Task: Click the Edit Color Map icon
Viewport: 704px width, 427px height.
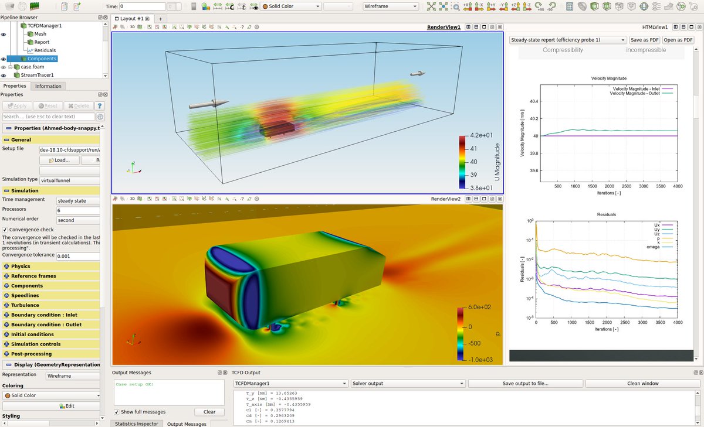Action: pyautogui.click(x=206, y=6)
